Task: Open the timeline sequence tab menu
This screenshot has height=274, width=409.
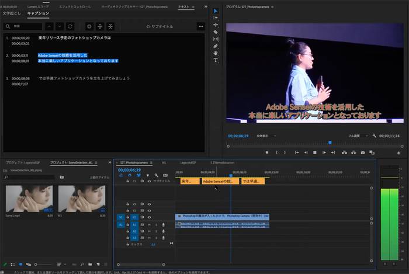Action: (x=151, y=162)
